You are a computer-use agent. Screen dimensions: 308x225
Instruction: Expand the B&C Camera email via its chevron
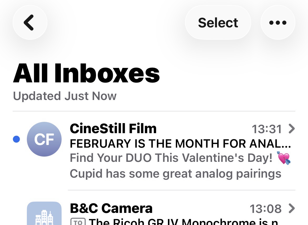tap(291, 208)
